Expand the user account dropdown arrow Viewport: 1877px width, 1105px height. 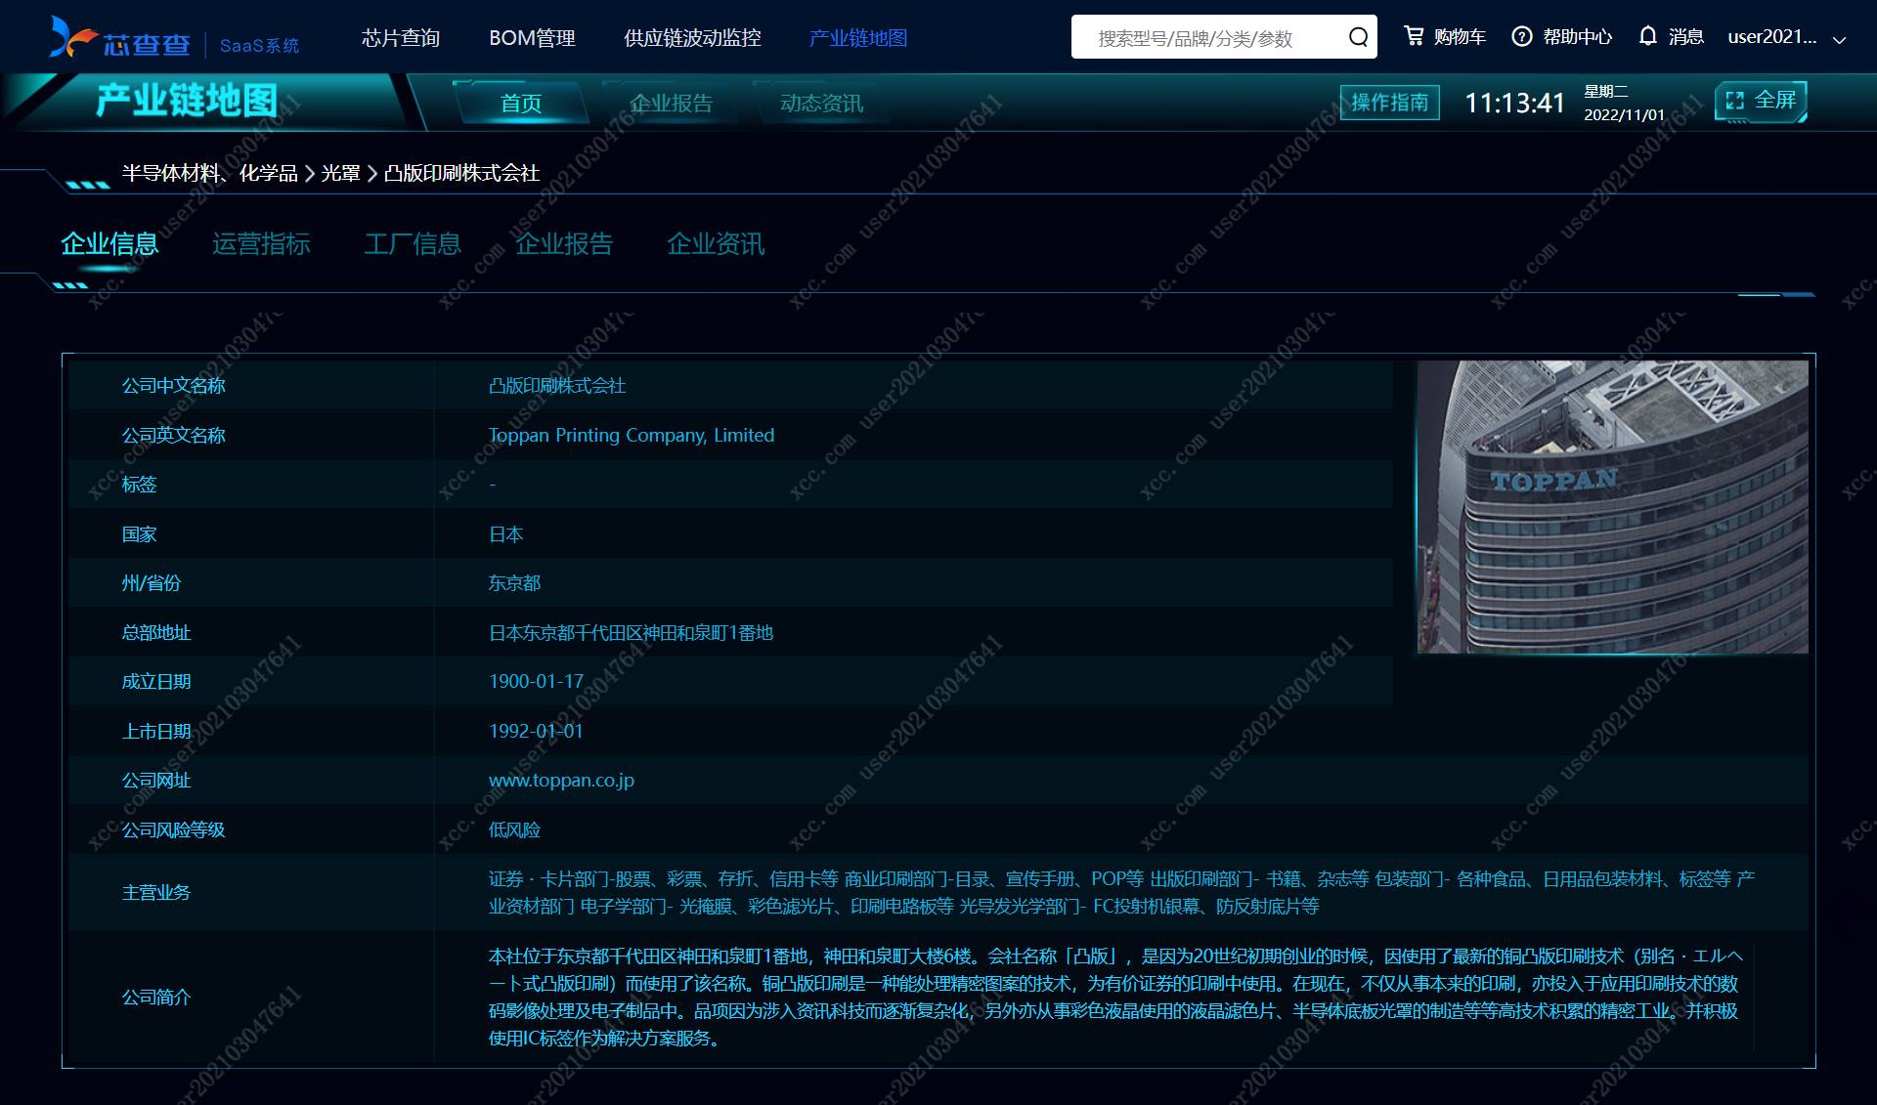point(1839,40)
